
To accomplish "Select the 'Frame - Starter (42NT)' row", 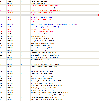I will click(49, 3).
